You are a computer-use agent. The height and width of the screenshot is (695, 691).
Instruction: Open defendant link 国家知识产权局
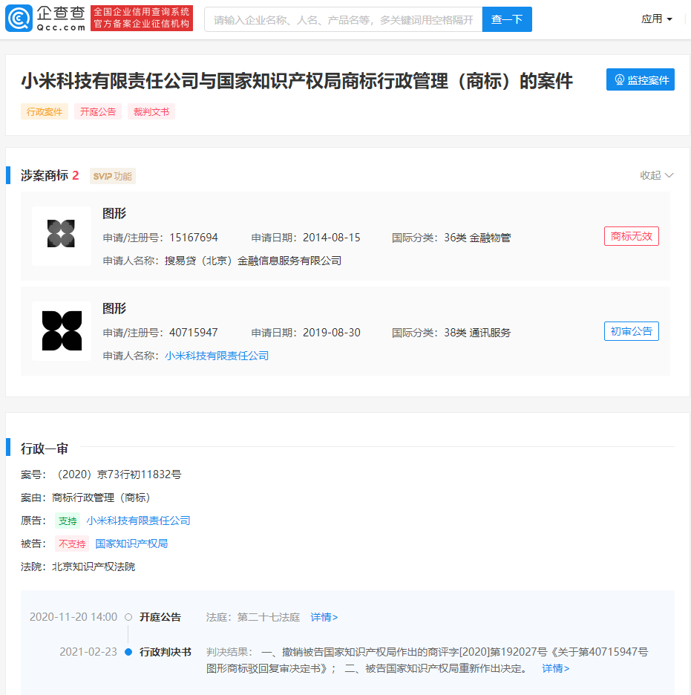click(x=131, y=544)
